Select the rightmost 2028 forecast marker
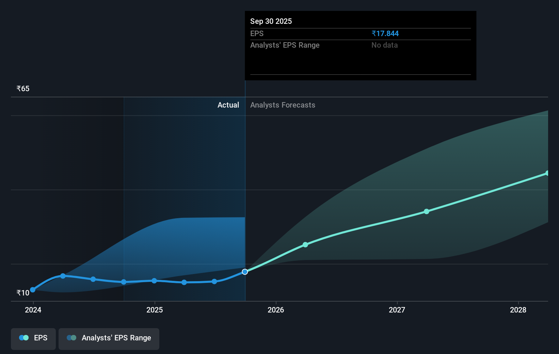 point(547,173)
